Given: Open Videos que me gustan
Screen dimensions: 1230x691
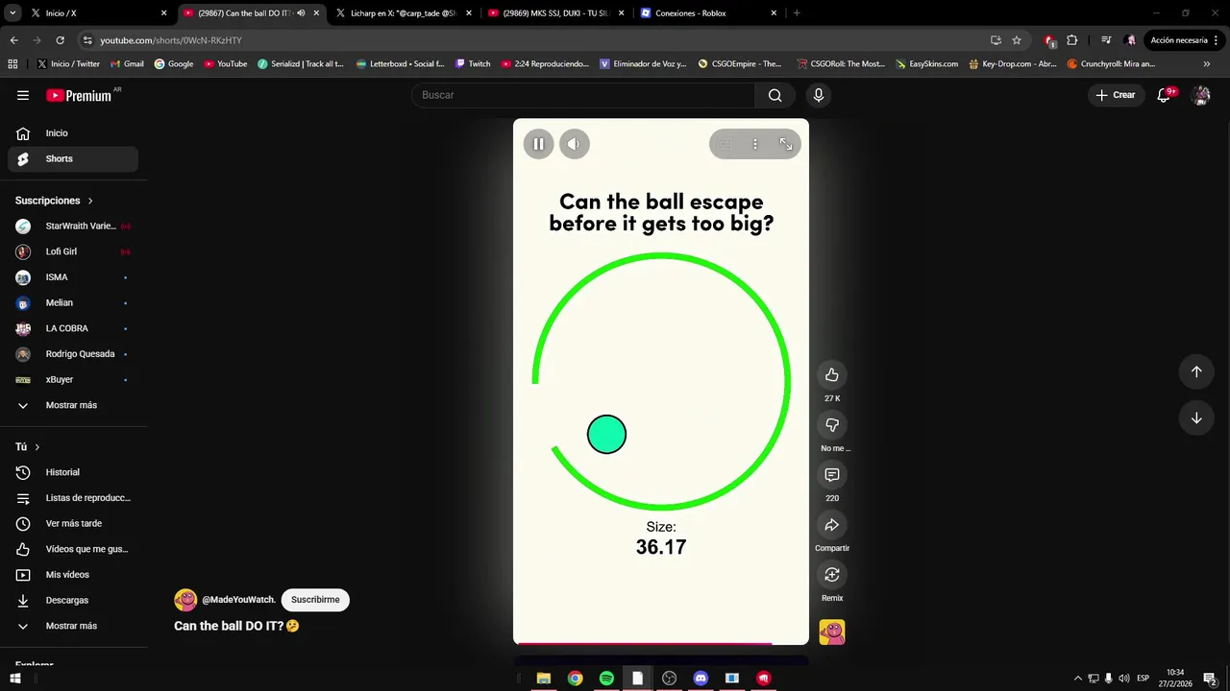Looking at the screenshot, I should click(x=73, y=549).
